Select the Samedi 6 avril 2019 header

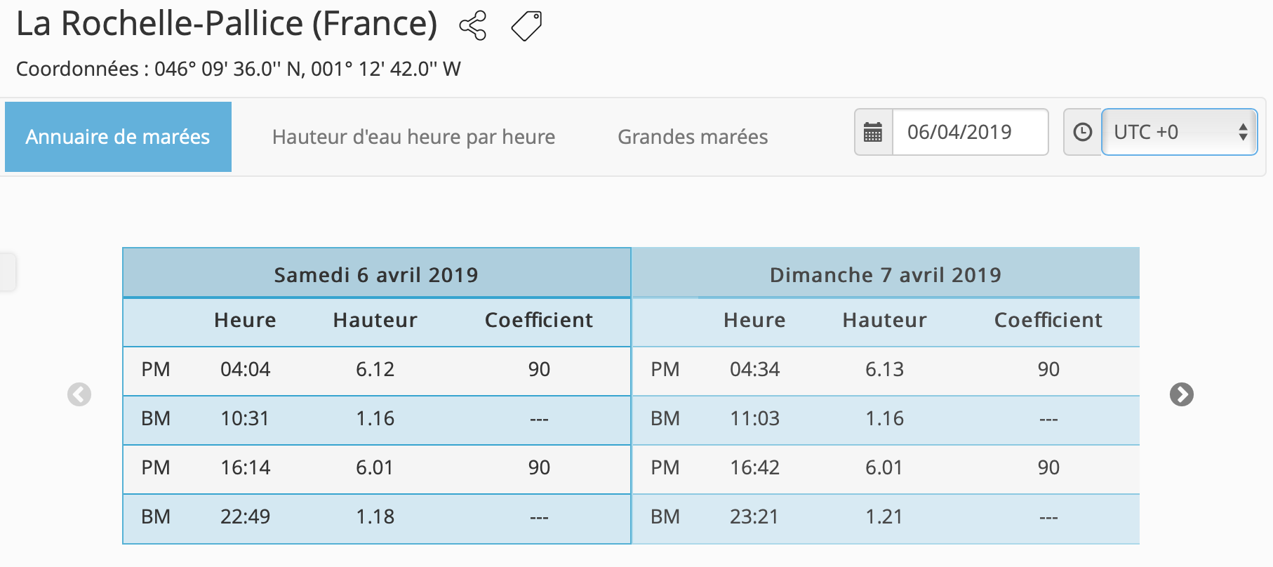376,274
